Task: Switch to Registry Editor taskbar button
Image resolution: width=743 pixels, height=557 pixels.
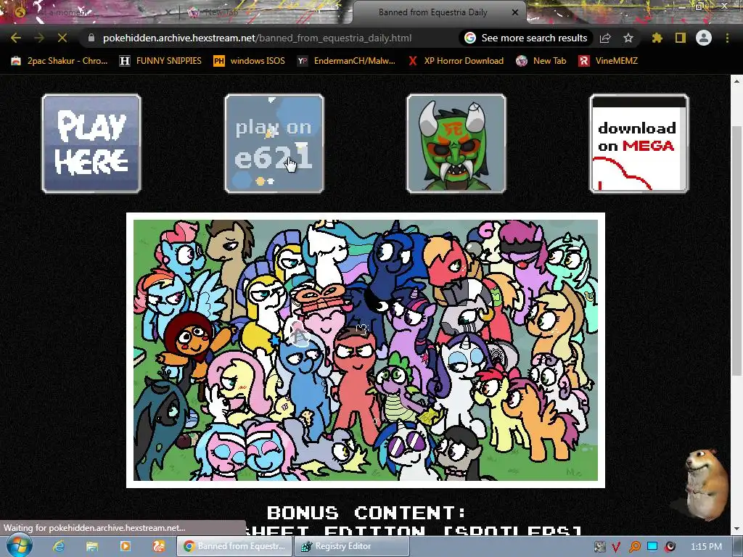Action: (352, 546)
